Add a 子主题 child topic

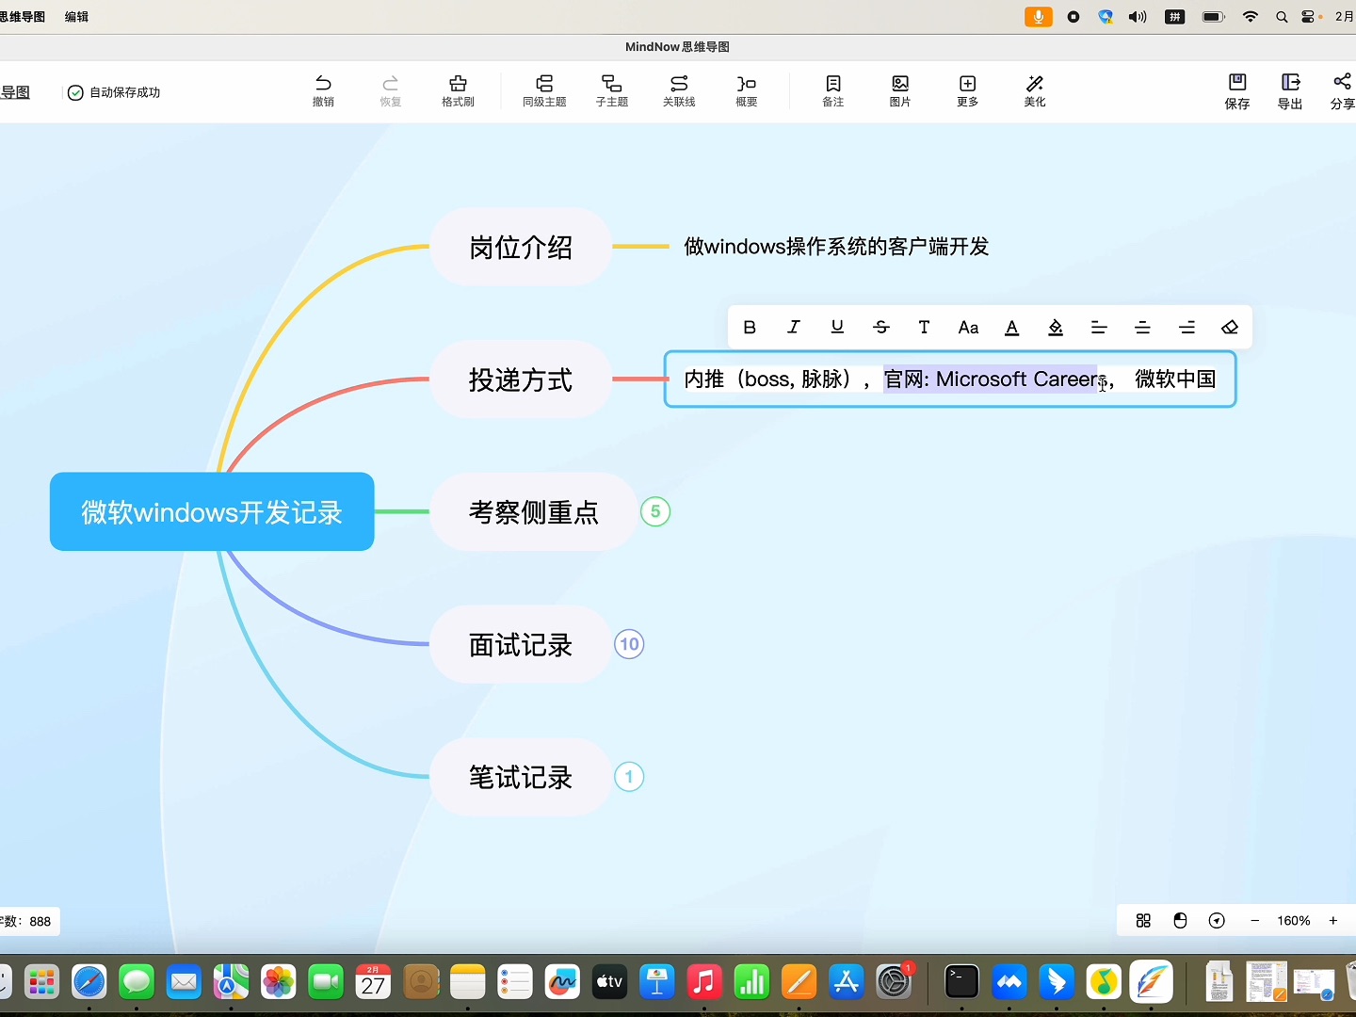[612, 90]
